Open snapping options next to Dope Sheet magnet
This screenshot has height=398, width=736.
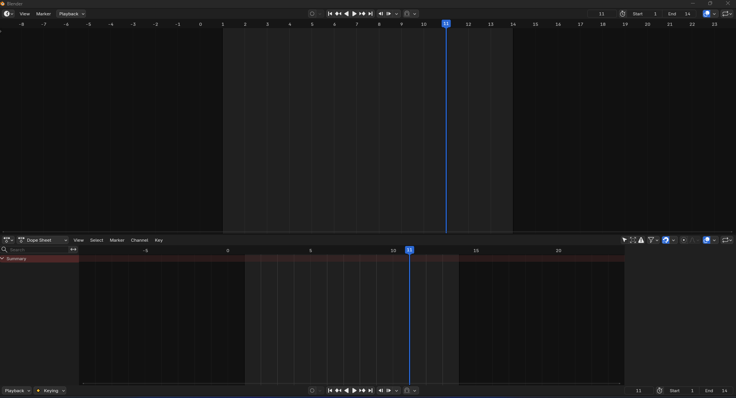674,240
